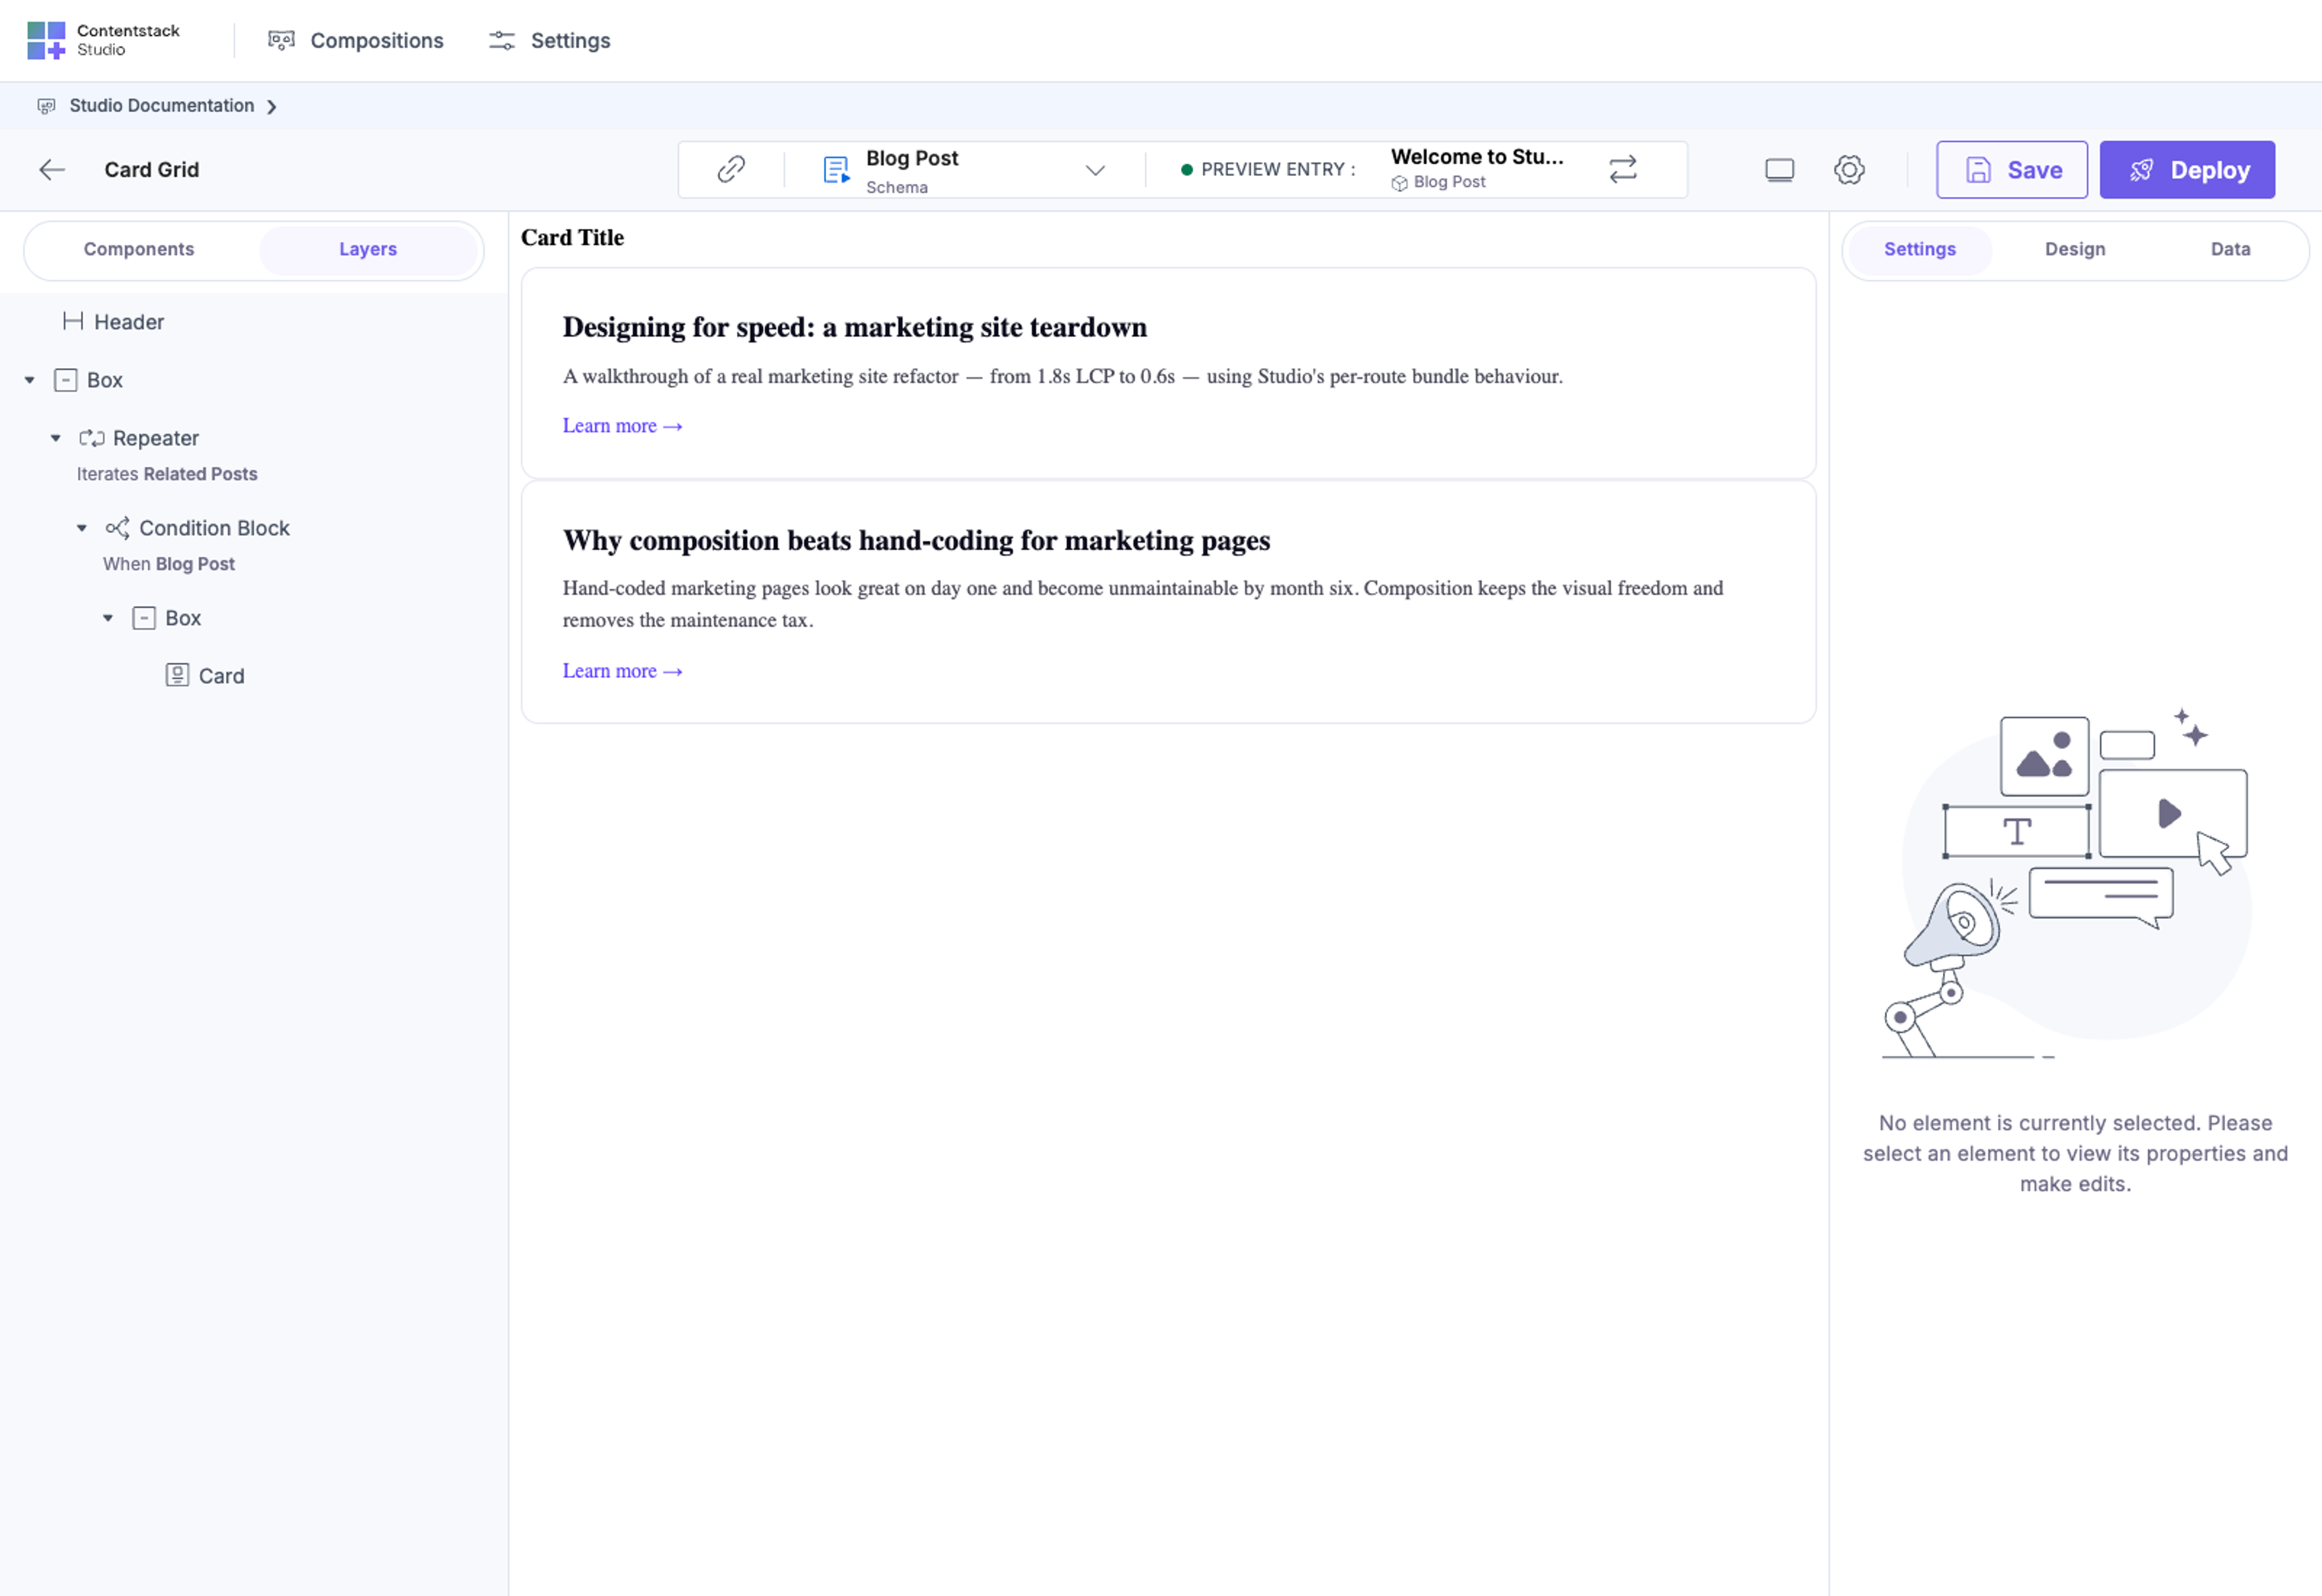This screenshot has width=2322, height=1596.
Task: Click 'Why composition beats hand-coding' title
Action: (916, 540)
